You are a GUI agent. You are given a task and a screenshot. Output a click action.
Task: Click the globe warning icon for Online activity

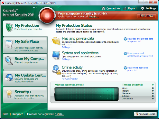[56, 70]
